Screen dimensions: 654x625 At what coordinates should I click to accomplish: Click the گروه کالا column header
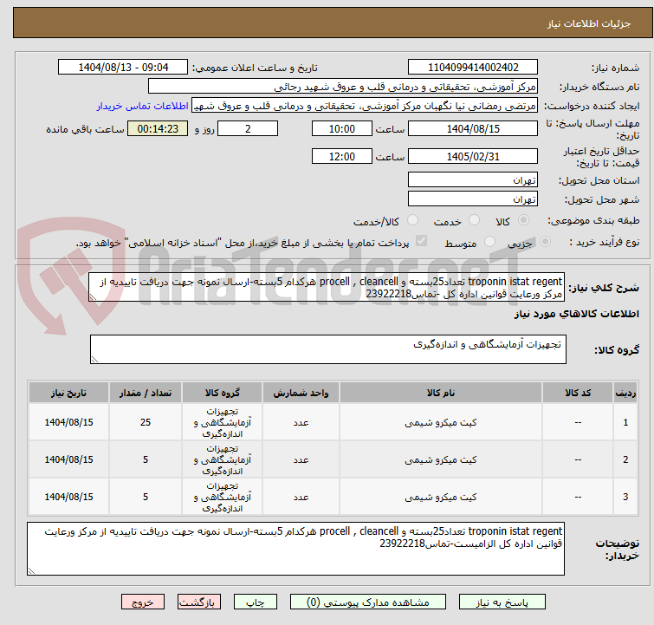[223, 393]
